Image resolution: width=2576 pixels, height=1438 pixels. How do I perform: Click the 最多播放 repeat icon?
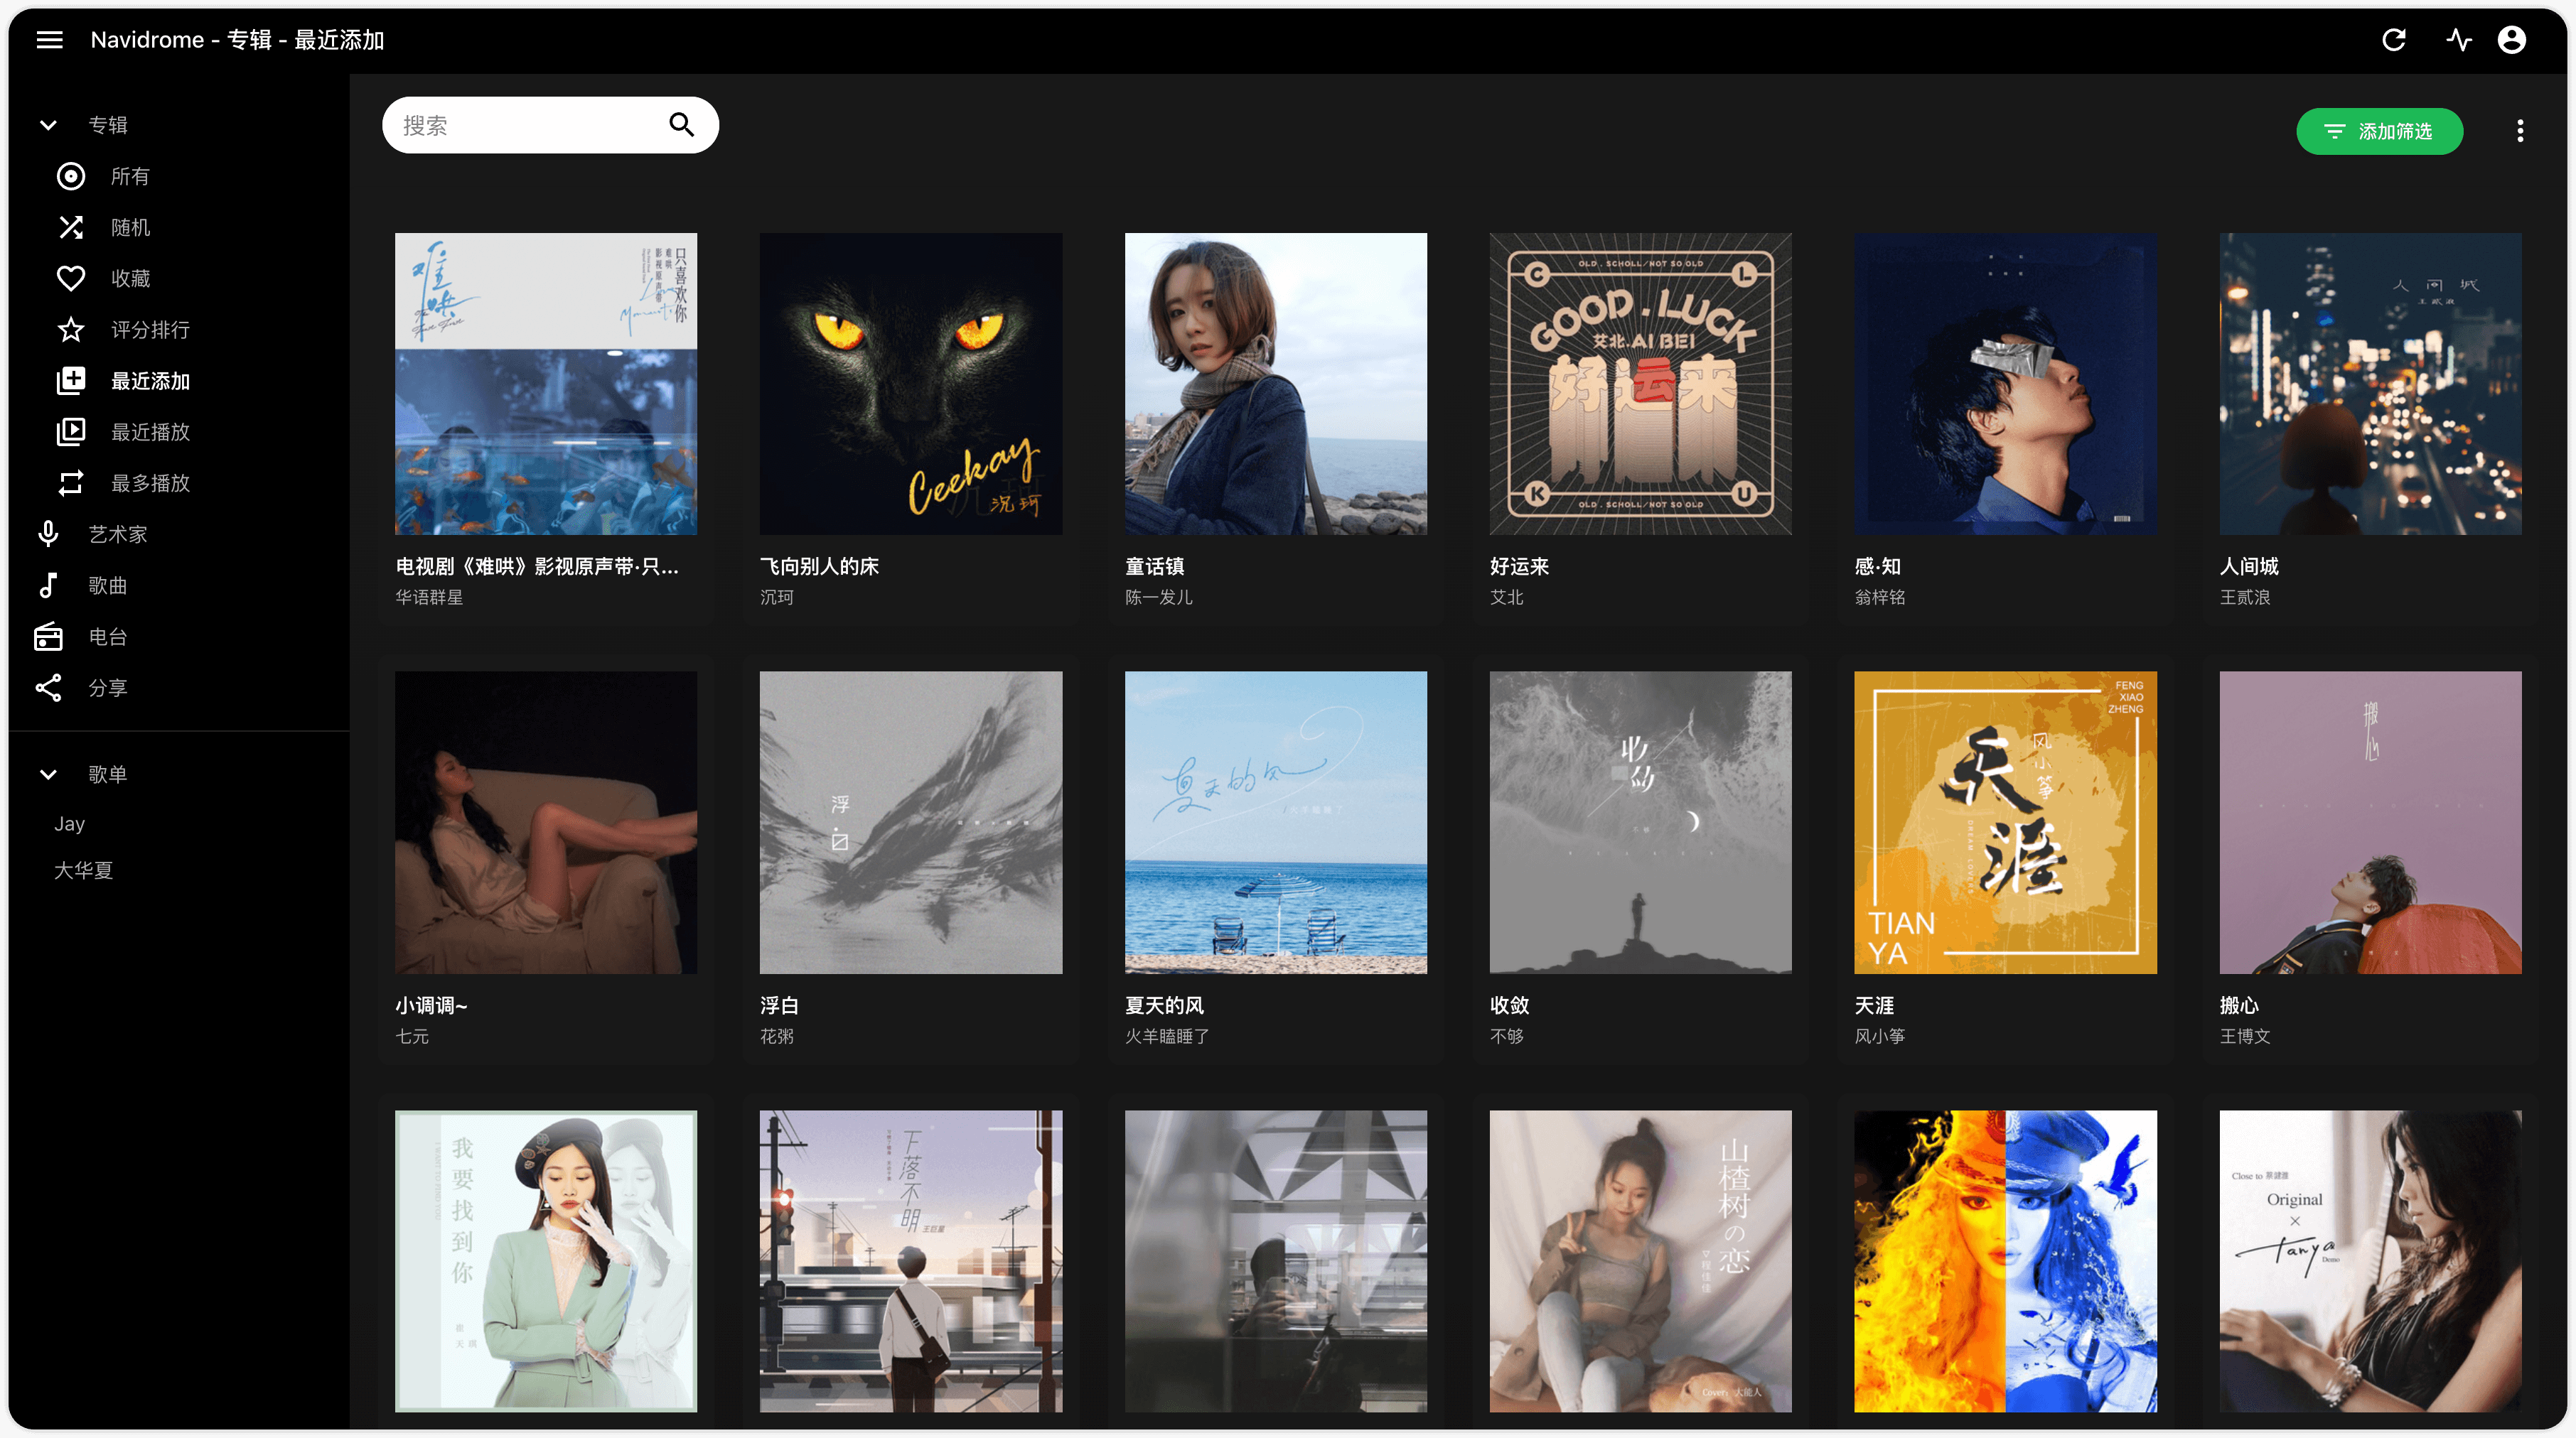point(71,484)
